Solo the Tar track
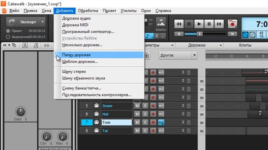This screenshot has width=268, height=150. pyautogui.click(x=145, y=131)
